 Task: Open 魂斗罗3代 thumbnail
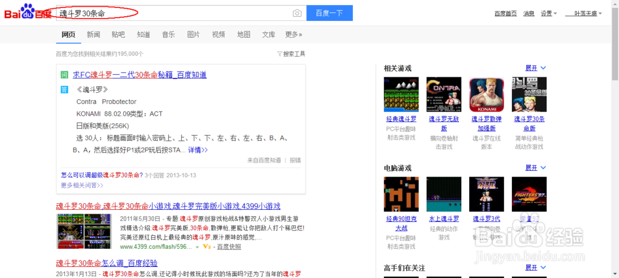(x=487, y=194)
